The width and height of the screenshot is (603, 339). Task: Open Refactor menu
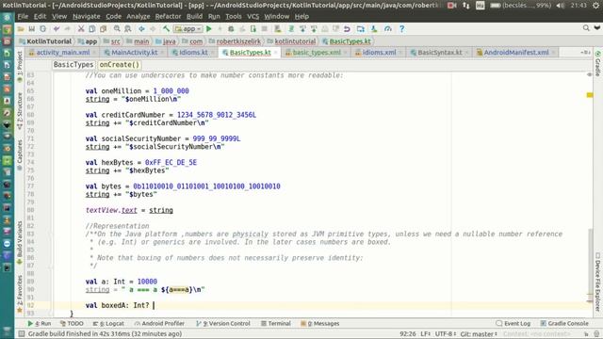click(168, 17)
